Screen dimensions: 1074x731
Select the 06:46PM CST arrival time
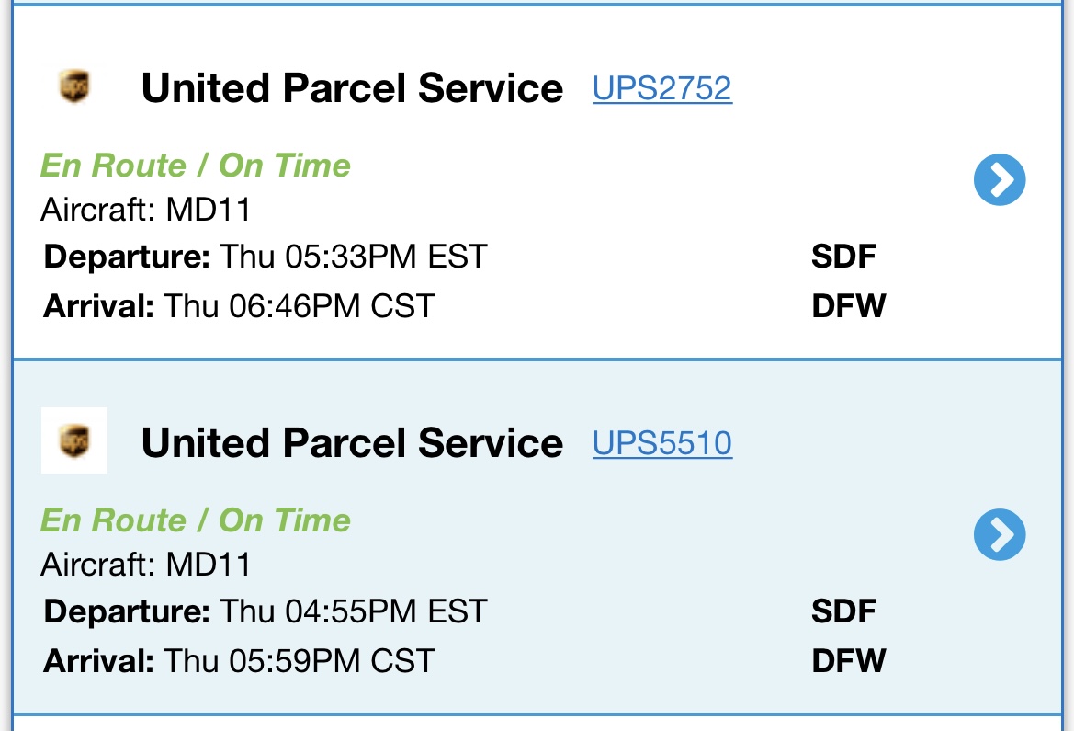tap(299, 305)
